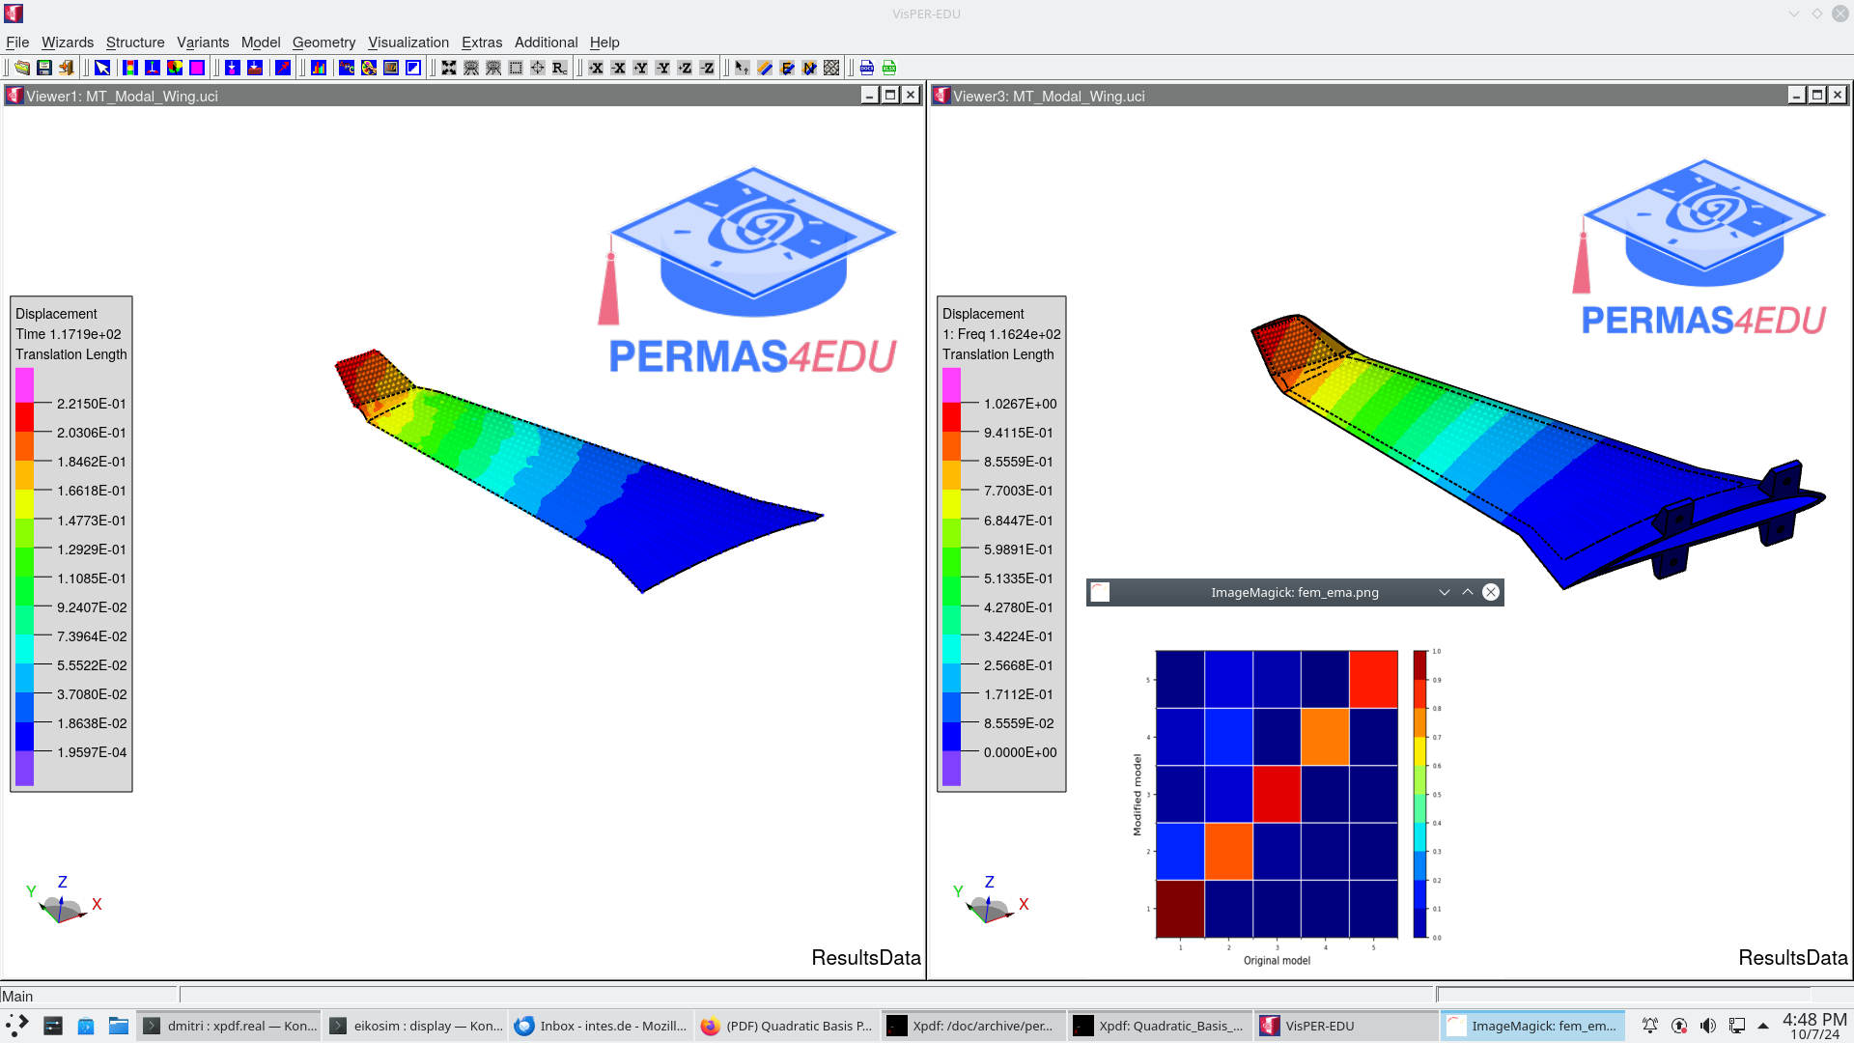Click the DOCX export icon

pyautogui.click(x=867, y=68)
